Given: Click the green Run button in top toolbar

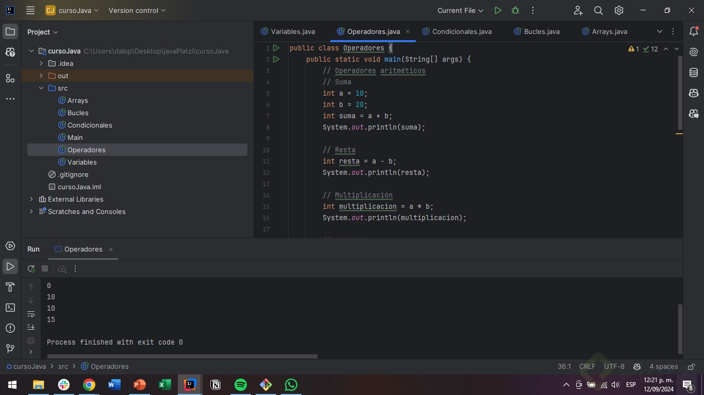Looking at the screenshot, I should [497, 10].
